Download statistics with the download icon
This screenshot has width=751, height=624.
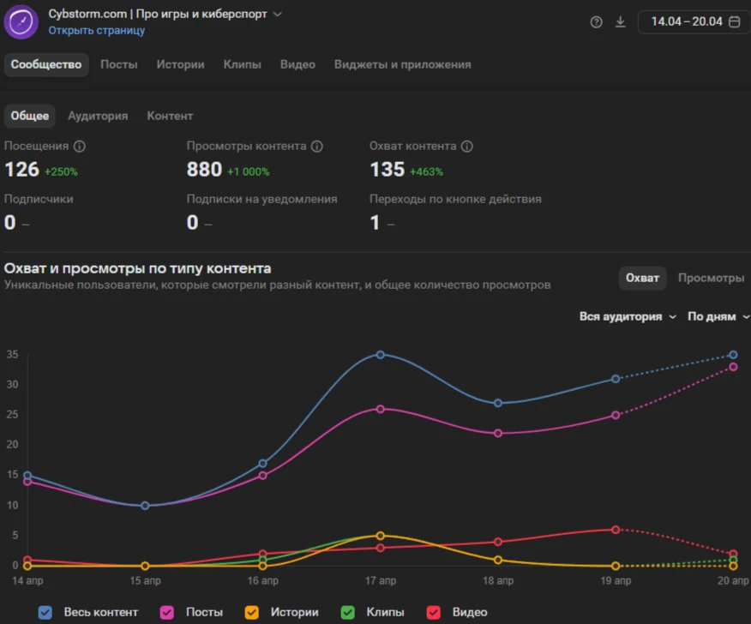(620, 22)
